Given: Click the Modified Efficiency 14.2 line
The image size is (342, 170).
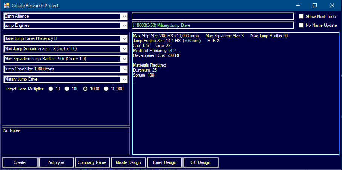Looking at the screenshot, I should (x=155, y=51).
